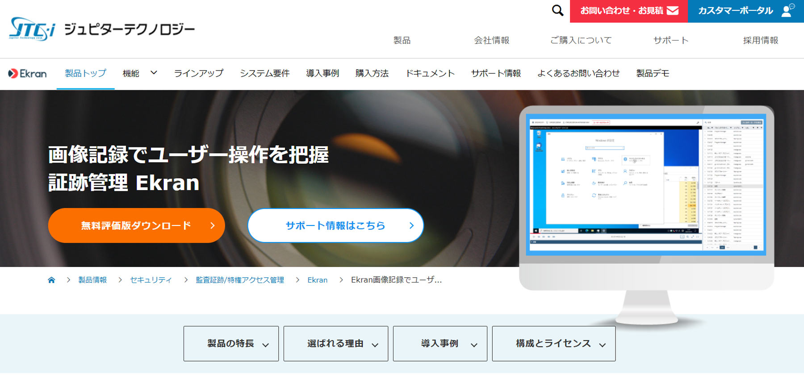804x375 pixels.
Task: Click the 画像記録でユーザー操作を把握 headline
Action: 188,154
